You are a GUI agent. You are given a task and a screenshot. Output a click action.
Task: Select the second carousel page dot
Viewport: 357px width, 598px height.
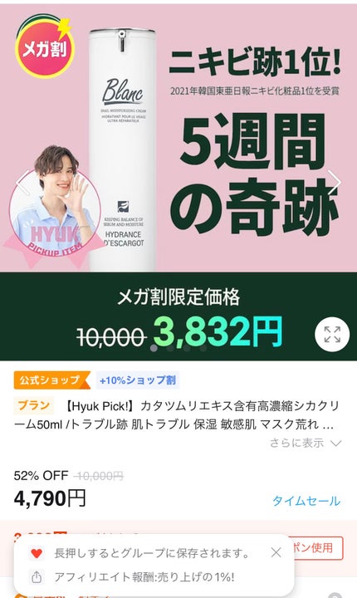170,348
